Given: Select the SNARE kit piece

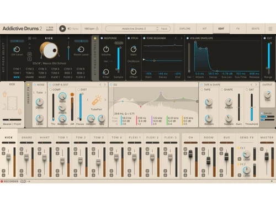Looking at the screenshot, I should [x=30, y=77].
